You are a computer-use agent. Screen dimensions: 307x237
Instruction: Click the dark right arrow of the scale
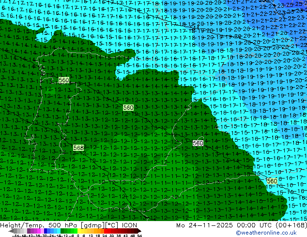[139, 231]
